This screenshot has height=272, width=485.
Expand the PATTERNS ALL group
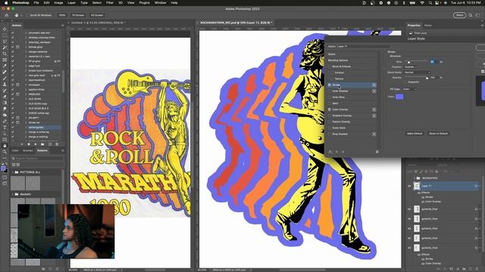(13, 172)
